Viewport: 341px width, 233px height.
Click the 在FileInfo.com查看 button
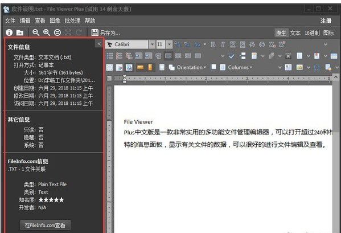(x=45, y=225)
